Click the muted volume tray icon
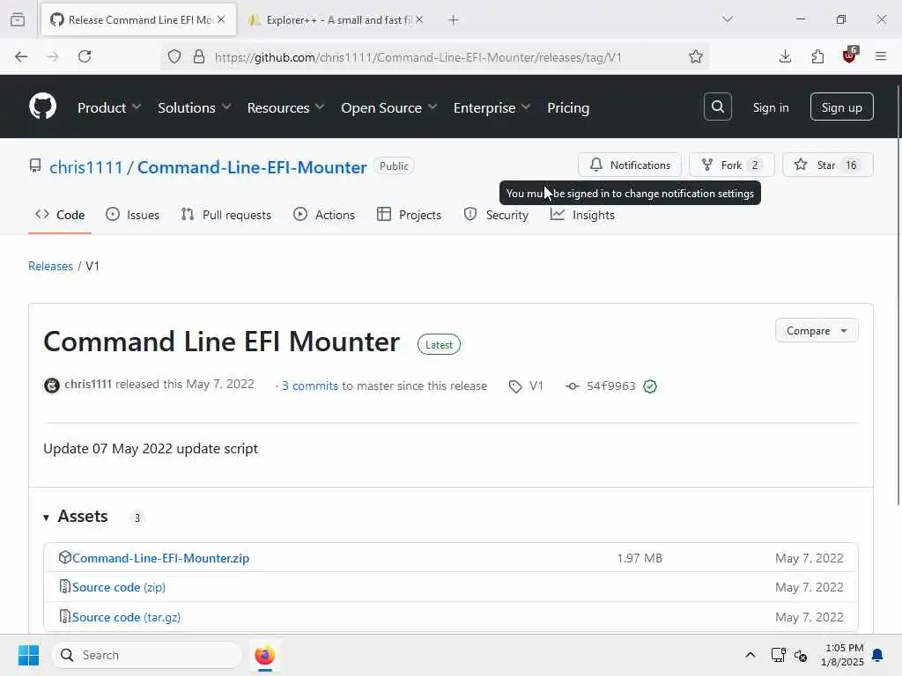 click(800, 655)
